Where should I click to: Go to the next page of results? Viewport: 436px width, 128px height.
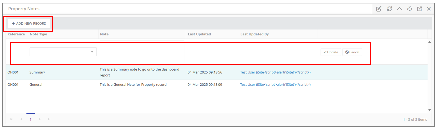(x=40, y=119)
